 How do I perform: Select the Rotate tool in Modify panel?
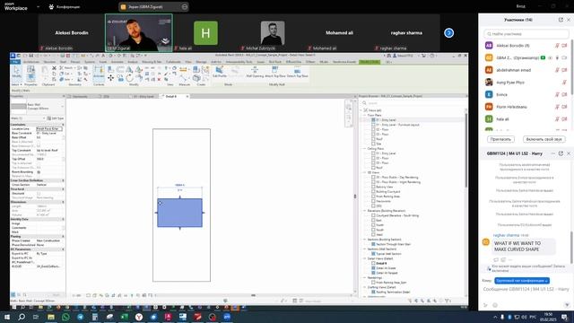coord(129,78)
